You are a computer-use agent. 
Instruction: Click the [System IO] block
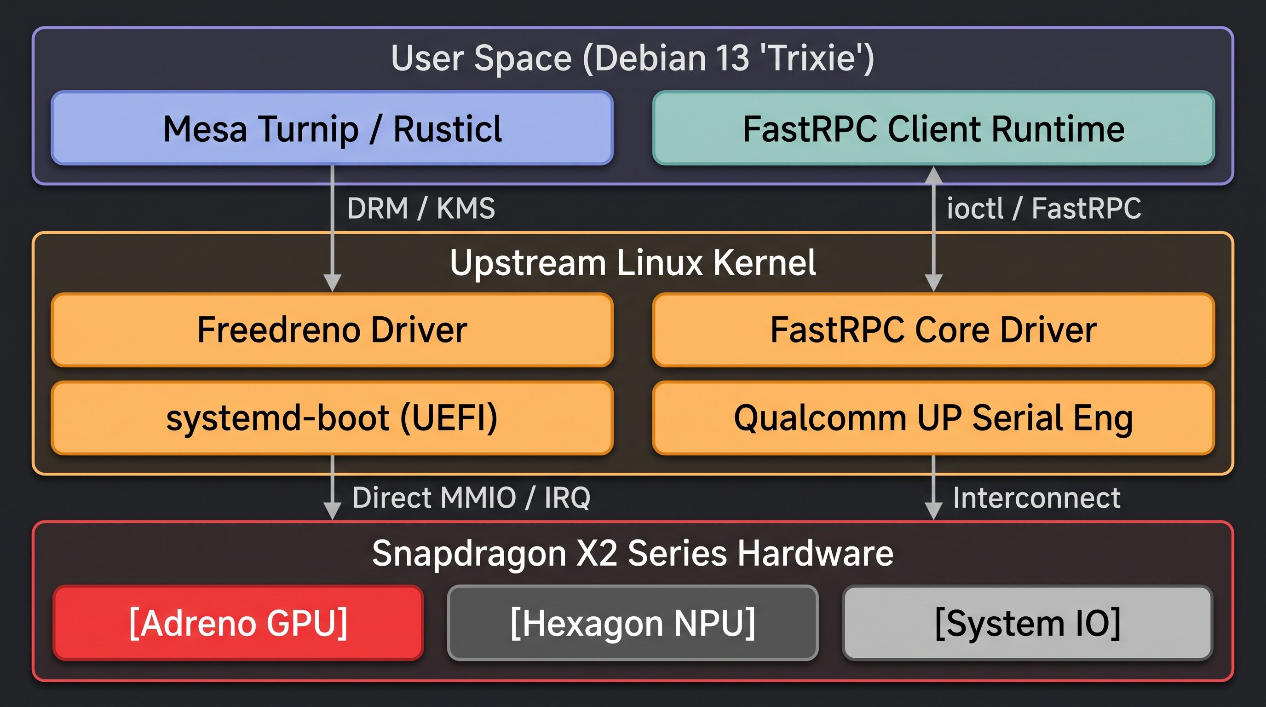tap(1028, 623)
